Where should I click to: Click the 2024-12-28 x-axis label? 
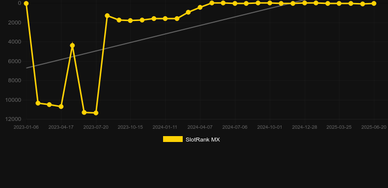click(x=305, y=127)
